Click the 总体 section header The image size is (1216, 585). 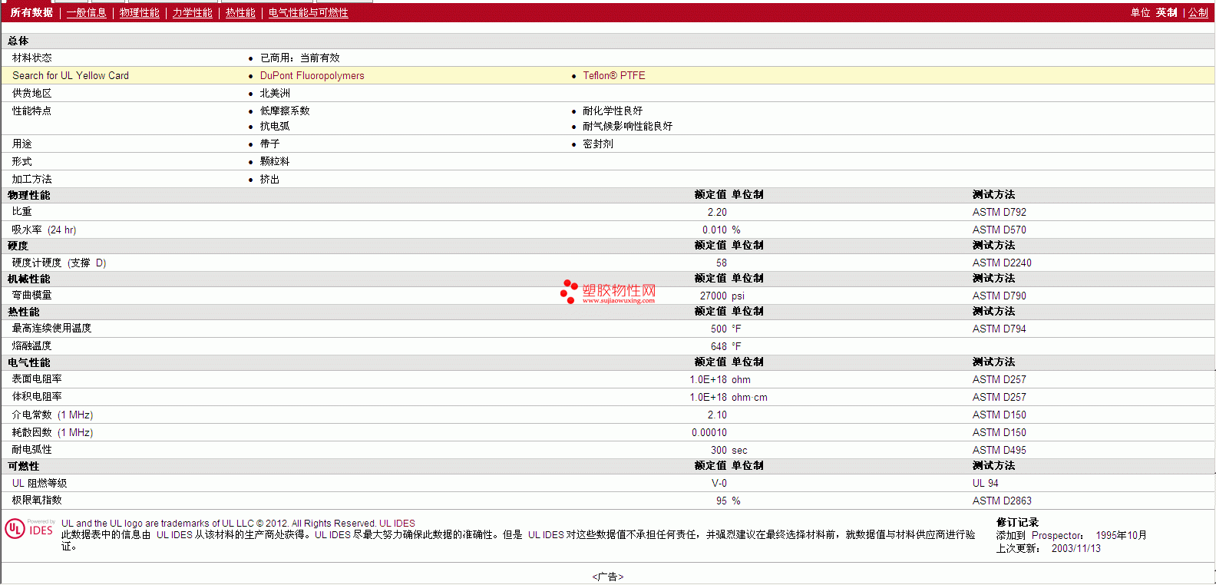tap(18, 41)
